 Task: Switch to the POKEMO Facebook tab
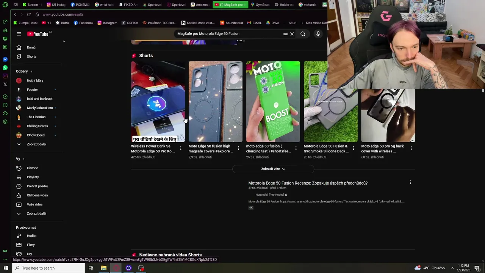(x=80, y=5)
